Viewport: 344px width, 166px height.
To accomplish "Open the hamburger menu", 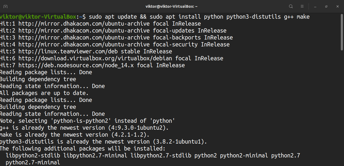I will coord(302,6).
